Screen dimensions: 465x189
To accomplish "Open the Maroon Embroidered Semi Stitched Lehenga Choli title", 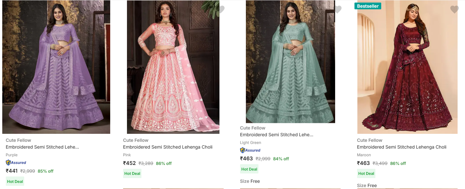I will pyautogui.click(x=402, y=147).
